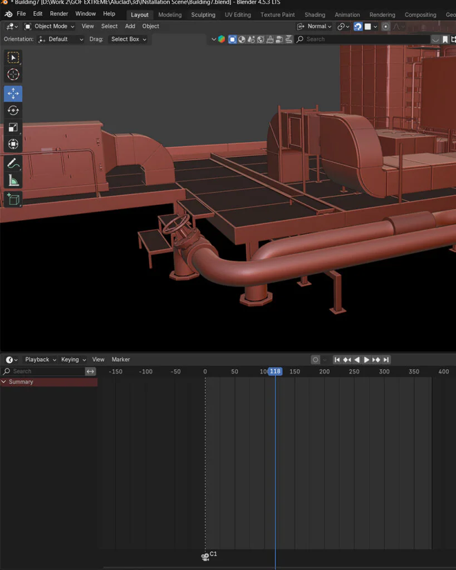
Task: Play the animation forward
Action: 366,360
